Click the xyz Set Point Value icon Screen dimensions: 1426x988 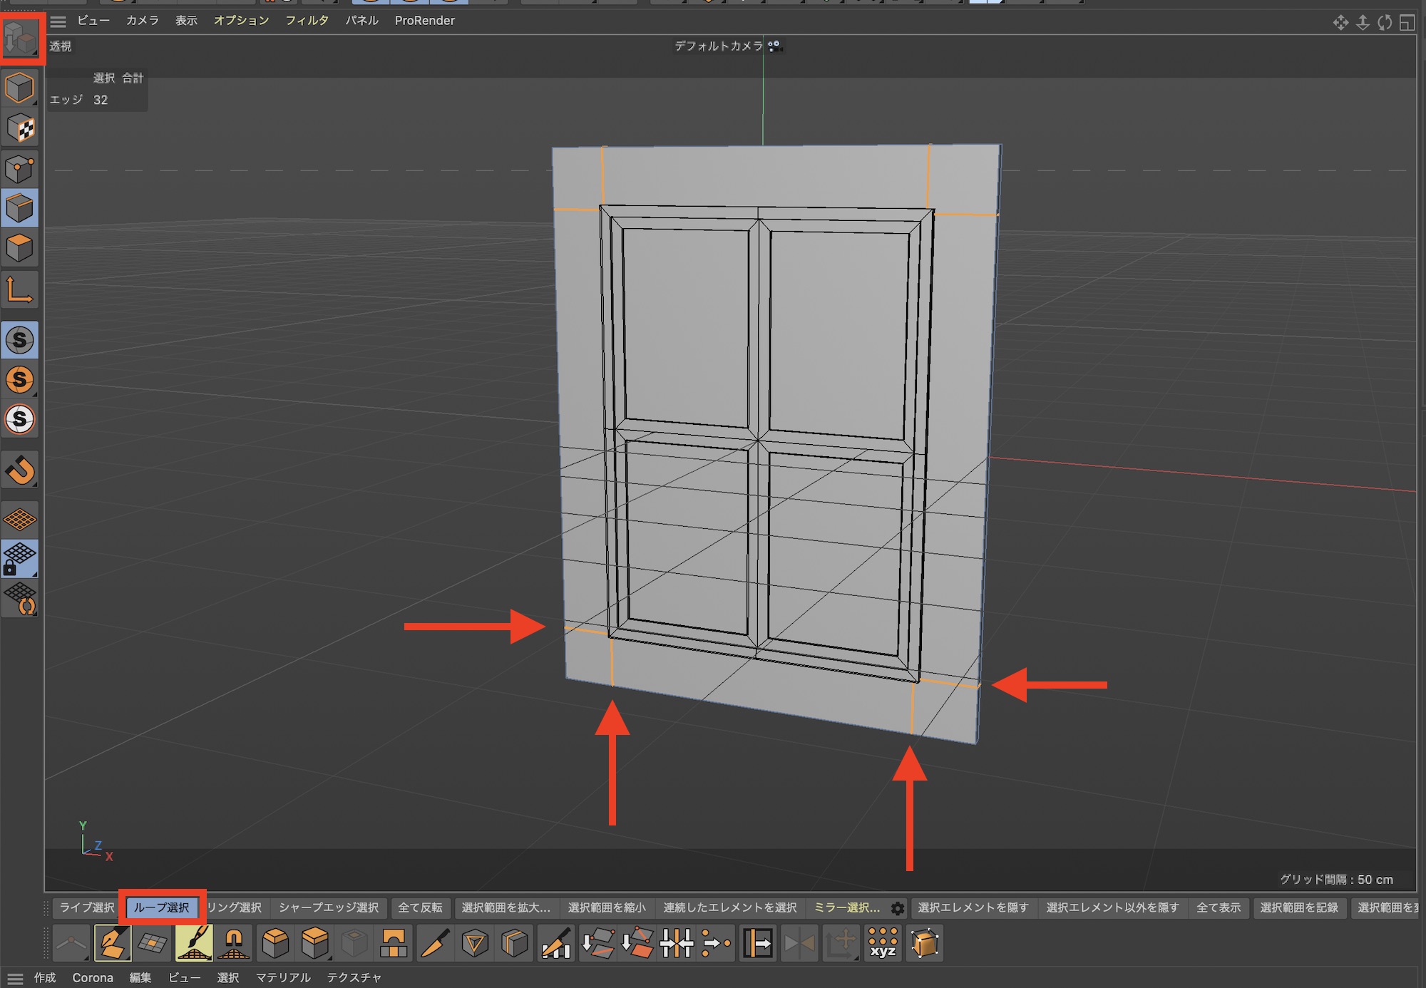pyautogui.click(x=883, y=944)
